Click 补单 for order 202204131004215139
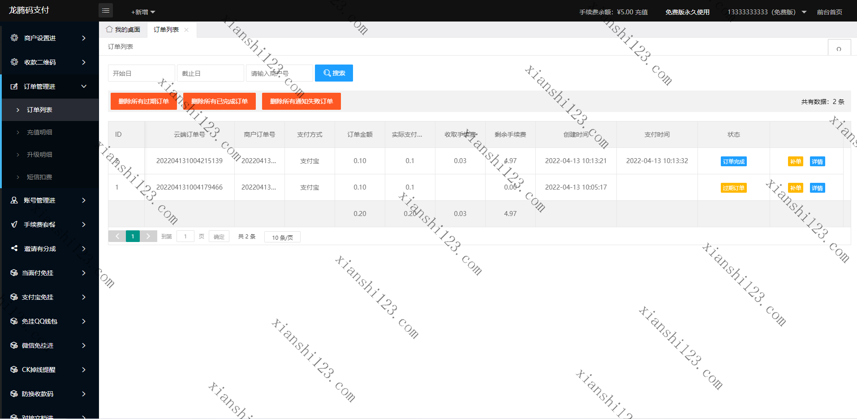857x419 pixels. (796, 161)
